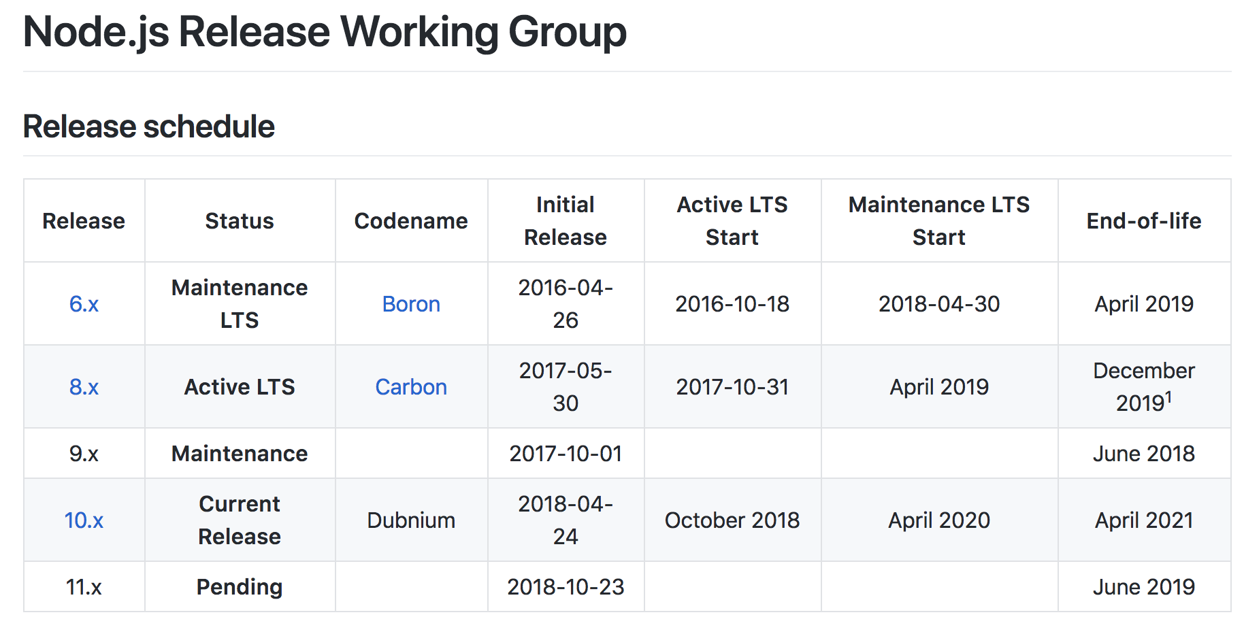Click the footnote superscript after December 2019
This screenshot has height=634, width=1244.
click(1168, 396)
